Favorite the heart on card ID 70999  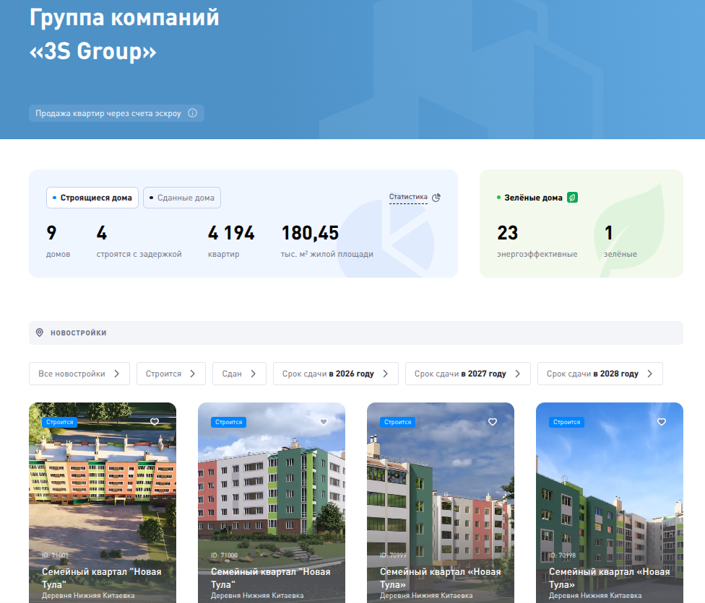pyautogui.click(x=493, y=422)
